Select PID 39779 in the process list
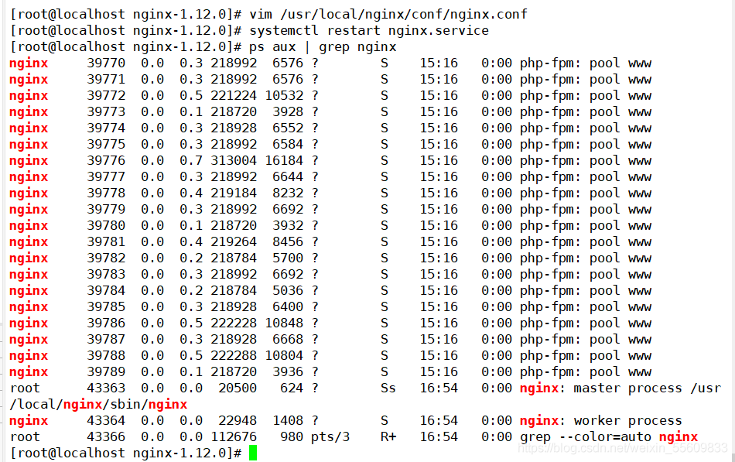Image resolution: width=735 pixels, height=462 pixels. point(106,210)
